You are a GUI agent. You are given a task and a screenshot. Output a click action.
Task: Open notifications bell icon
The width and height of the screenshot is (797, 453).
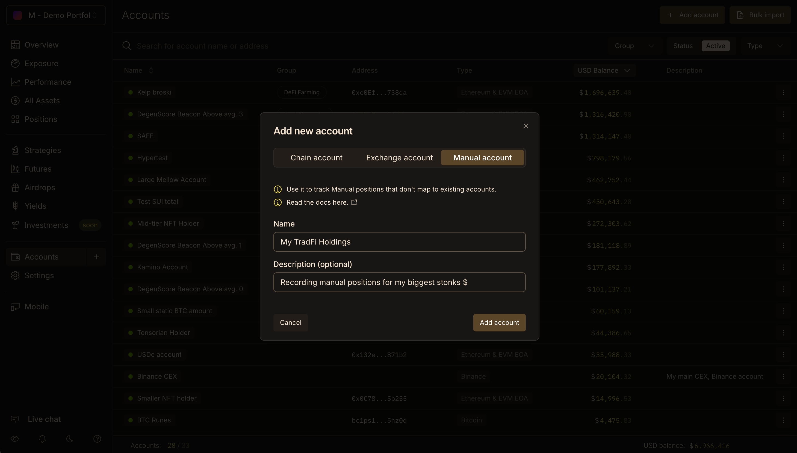[x=42, y=439]
